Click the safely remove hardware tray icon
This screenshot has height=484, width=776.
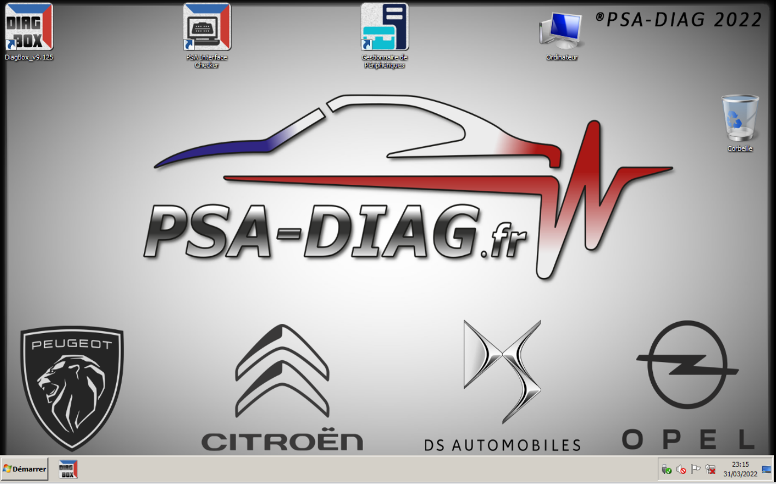click(x=666, y=469)
